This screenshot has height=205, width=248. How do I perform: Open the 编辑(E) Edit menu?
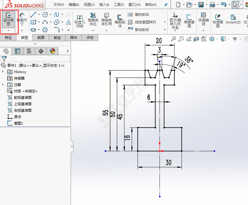point(74,5)
